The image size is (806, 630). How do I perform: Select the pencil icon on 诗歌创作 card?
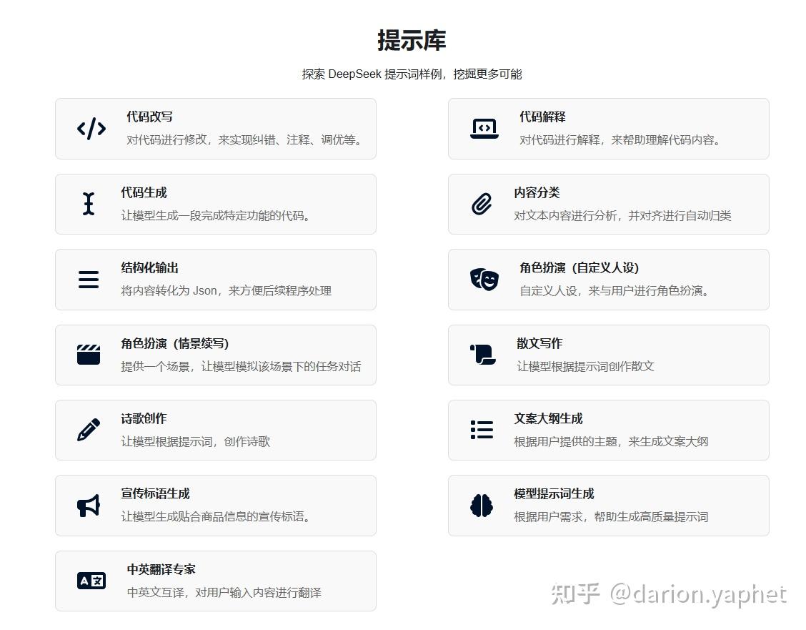pos(89,430)
